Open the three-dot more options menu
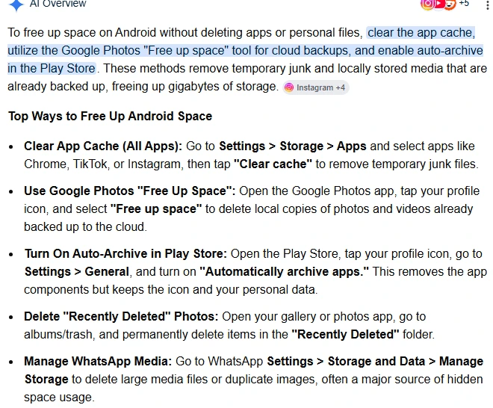Viewport: 493px width, 408px height. tap(487, 5)
